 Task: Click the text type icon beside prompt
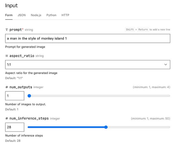click(x=7, y=30)
